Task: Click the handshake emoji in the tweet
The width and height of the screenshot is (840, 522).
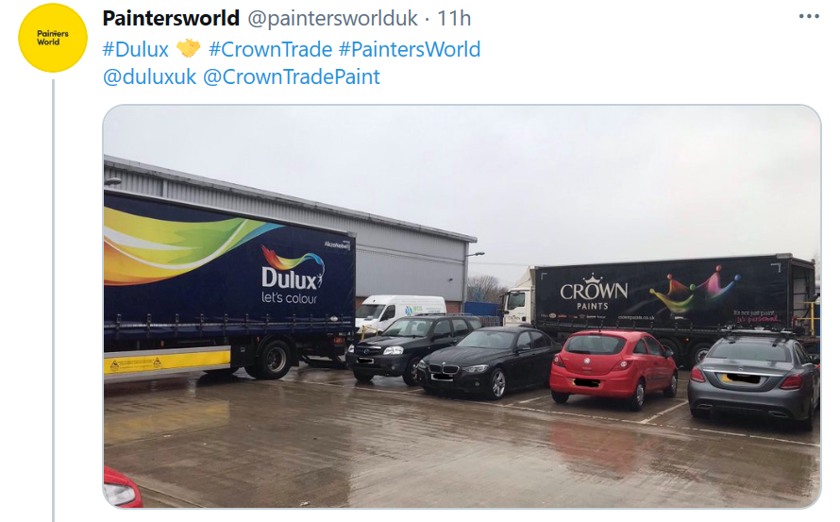Action: click(188, 49)
